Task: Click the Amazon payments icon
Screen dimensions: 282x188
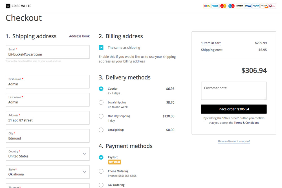Action: pos(239,6)
